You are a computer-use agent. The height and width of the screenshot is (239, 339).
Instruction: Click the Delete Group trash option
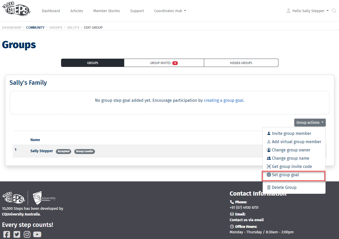(x=284, y=187)
